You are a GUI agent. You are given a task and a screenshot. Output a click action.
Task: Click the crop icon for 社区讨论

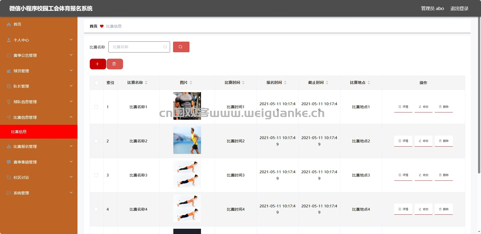point(9,178)
